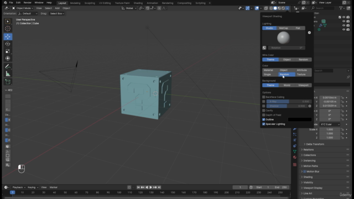Toggle world space lighting icon
This screenshot has height=199, width=354.
tap(264, 48)
